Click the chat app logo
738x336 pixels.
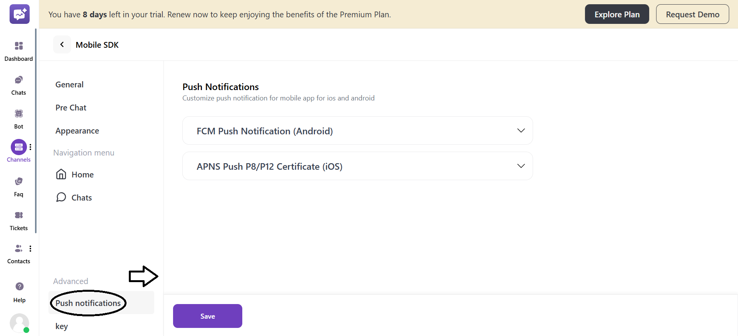(x=19, y=14)
